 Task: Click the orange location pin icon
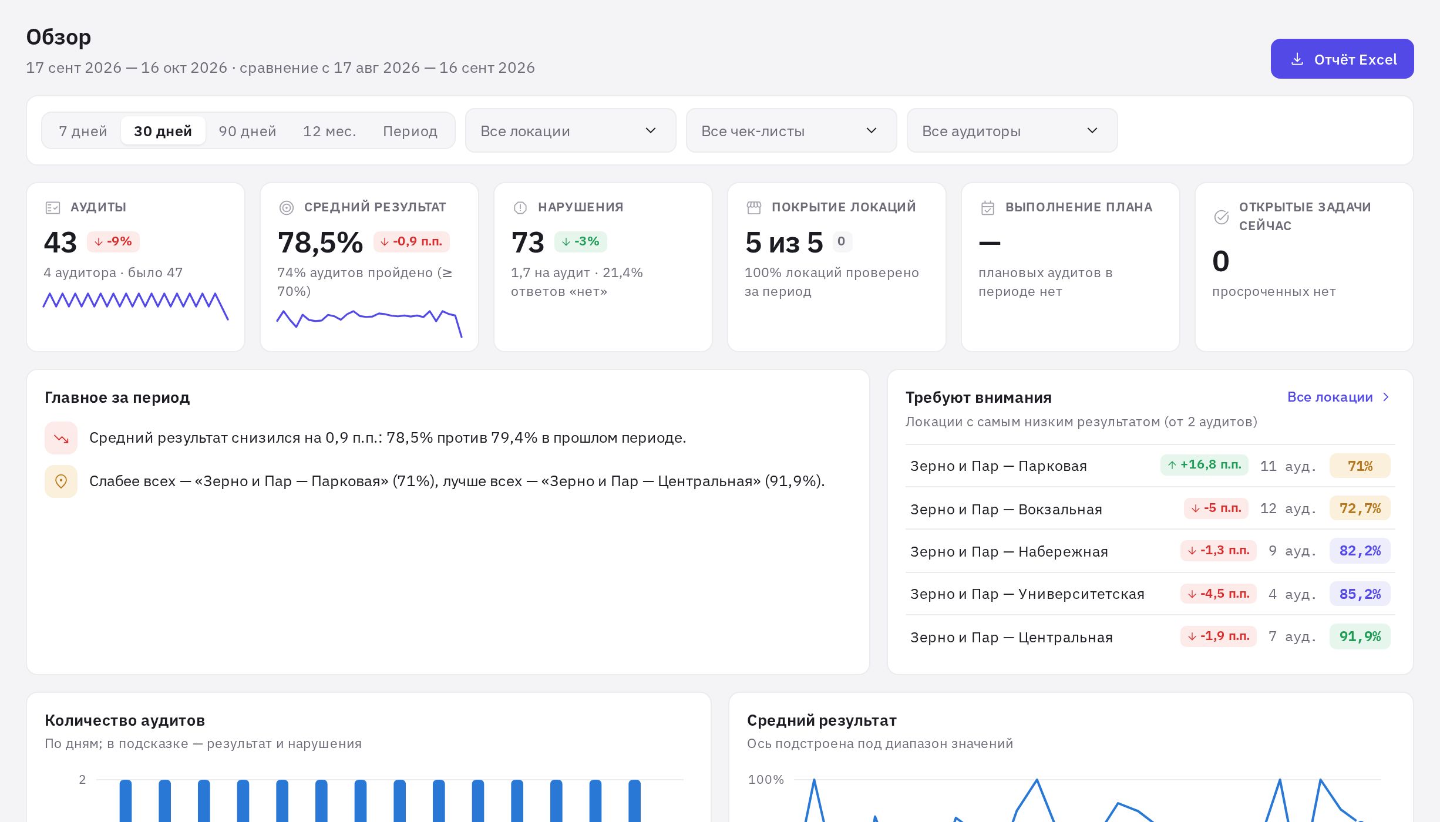pos(61,481)
